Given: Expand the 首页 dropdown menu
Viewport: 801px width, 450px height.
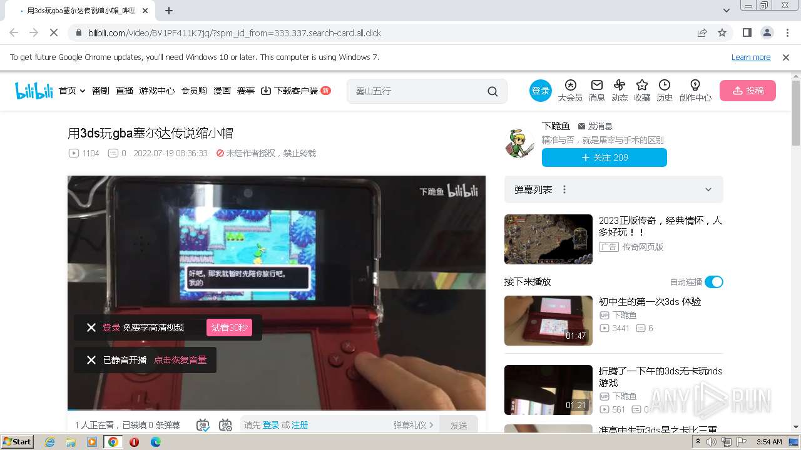Looking at the screenshot, I should click(72, 91).
